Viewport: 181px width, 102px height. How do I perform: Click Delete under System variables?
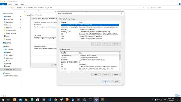(116, 74)
